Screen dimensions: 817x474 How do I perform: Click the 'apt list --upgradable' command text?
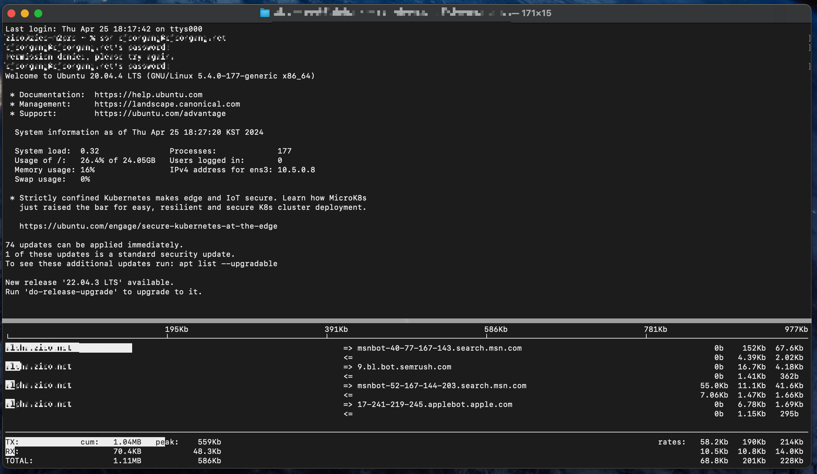pos(228,264)
